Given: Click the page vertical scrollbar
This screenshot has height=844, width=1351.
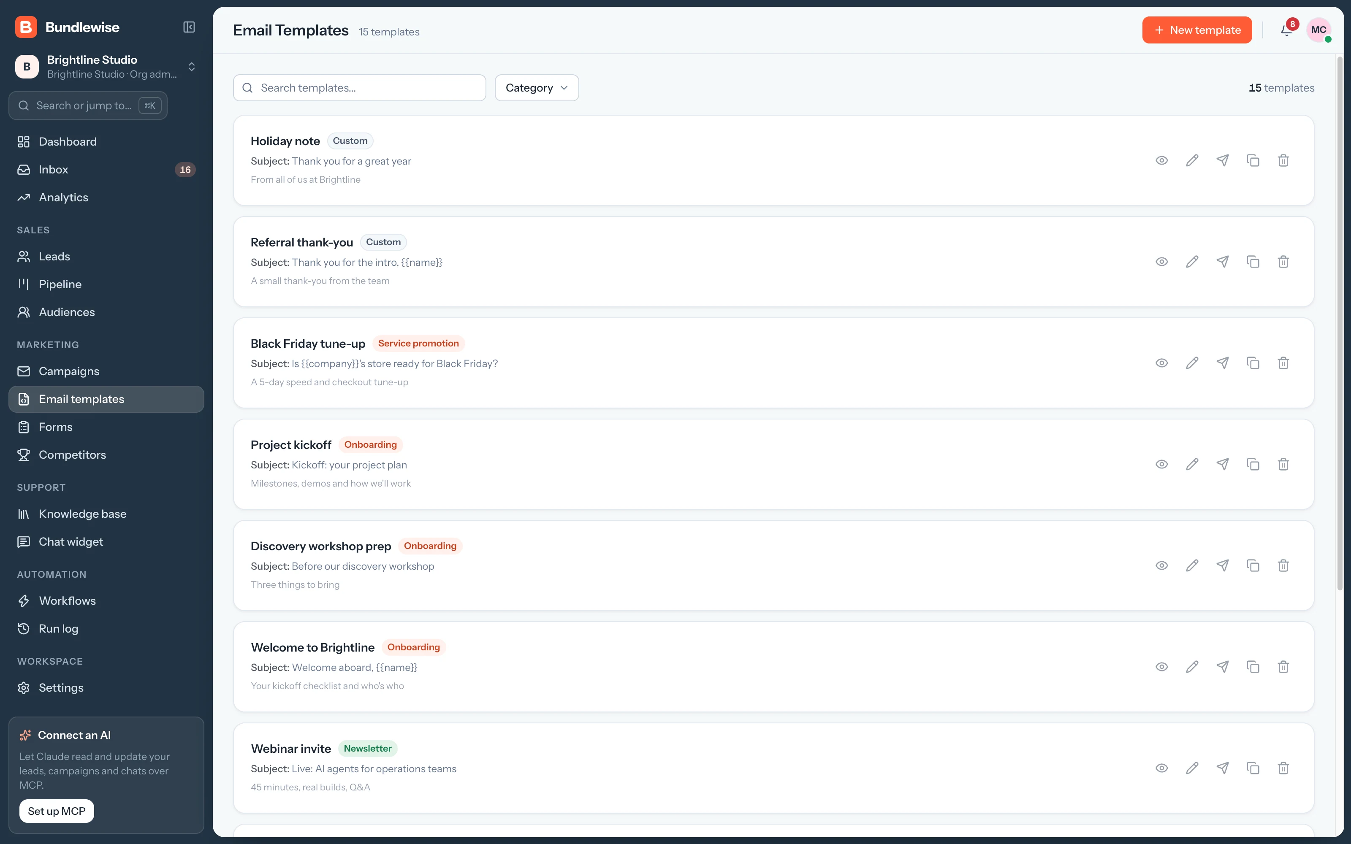Looking at the screenshot, I should [x=1340, y=324].
